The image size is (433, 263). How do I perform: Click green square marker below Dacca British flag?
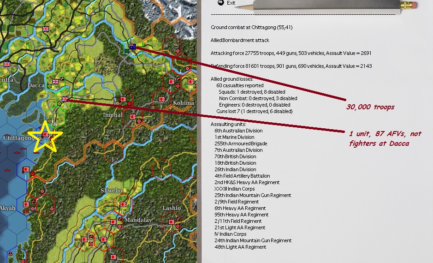click(x=49, y=86)
